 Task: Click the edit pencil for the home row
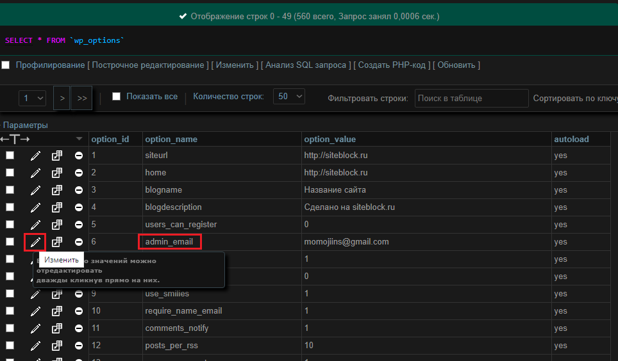[x=35, y=173]
